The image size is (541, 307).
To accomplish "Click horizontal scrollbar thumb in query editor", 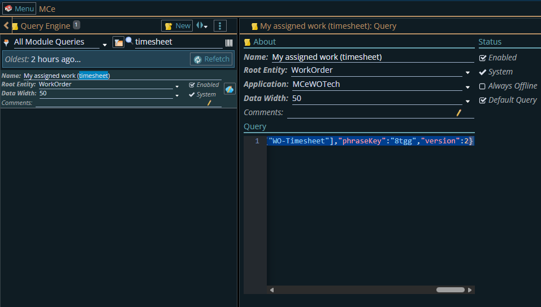I will point(450,290).
